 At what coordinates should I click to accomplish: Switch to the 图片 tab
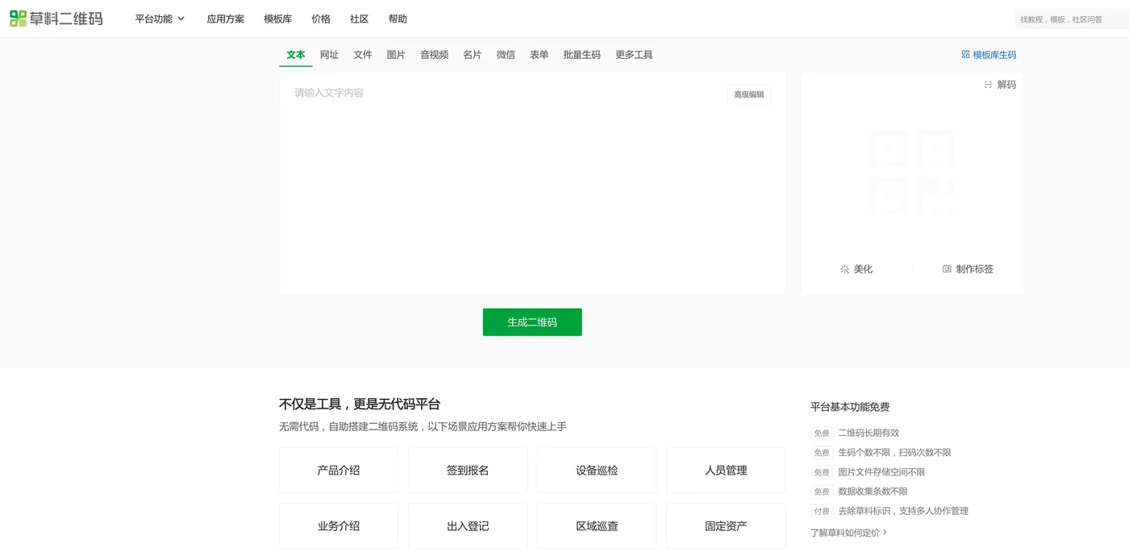396,55
